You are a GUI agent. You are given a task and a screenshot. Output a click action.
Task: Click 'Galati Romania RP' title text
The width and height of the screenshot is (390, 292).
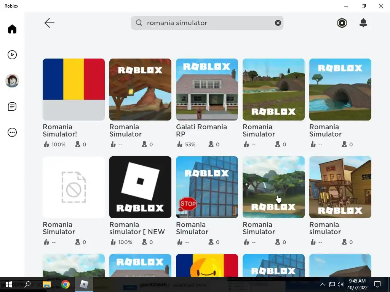[201, 131]
